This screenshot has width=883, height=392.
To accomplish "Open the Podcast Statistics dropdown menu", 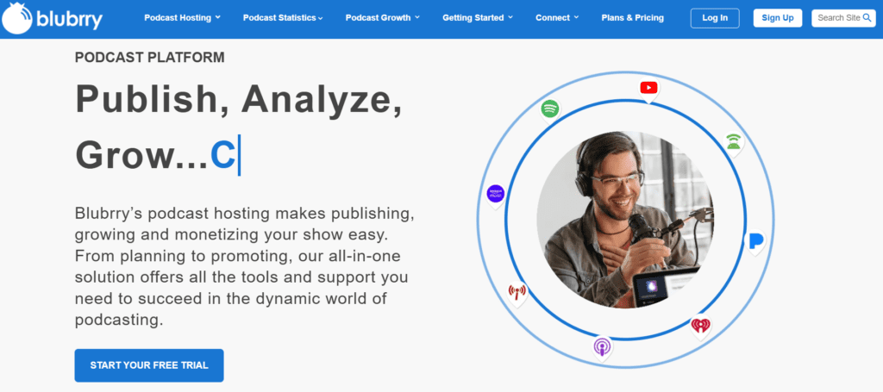I will (284, 18).
